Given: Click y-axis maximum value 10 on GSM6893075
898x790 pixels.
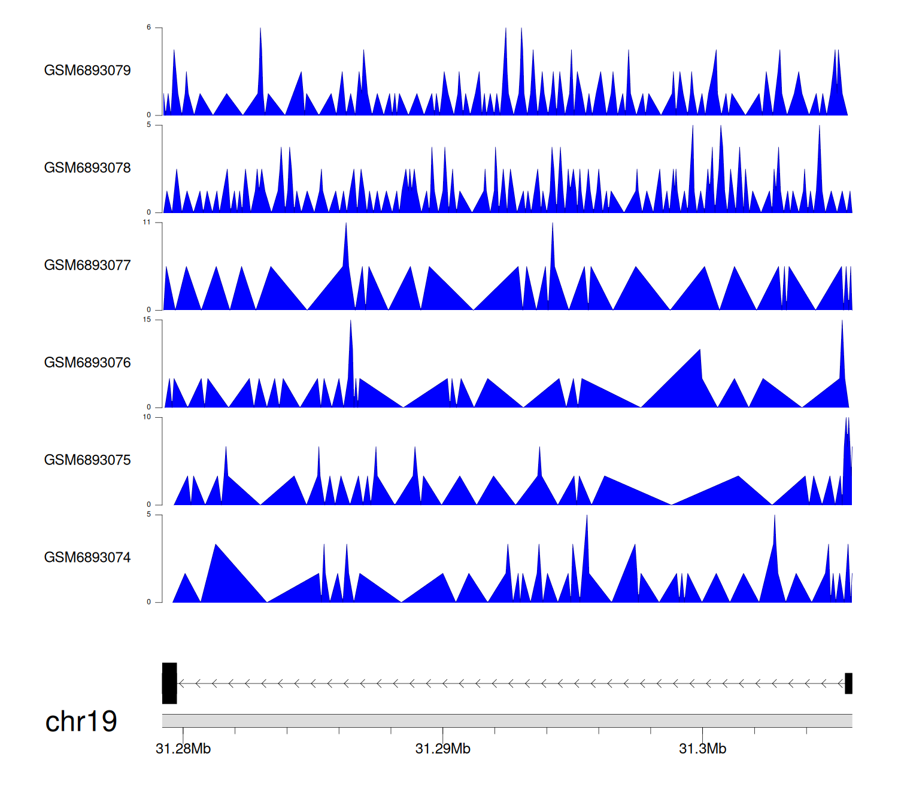Looking at the screenshot, I should click(x=147, y=417).
